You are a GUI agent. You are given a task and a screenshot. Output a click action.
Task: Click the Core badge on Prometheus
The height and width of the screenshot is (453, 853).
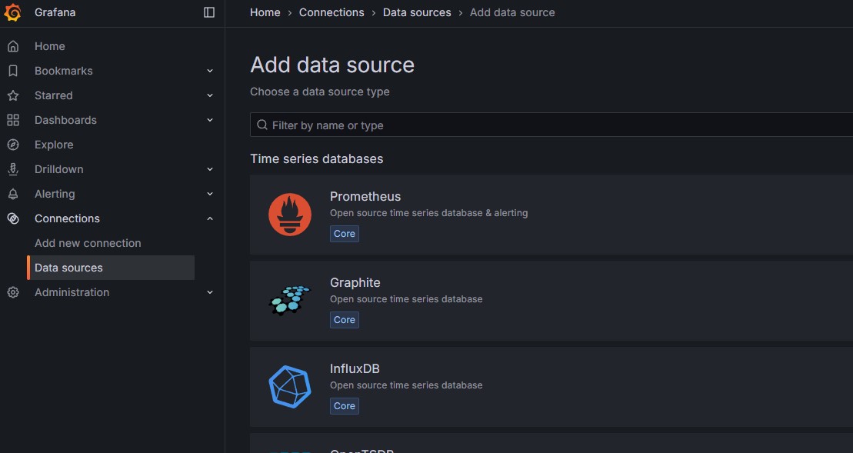coord(344,233)
